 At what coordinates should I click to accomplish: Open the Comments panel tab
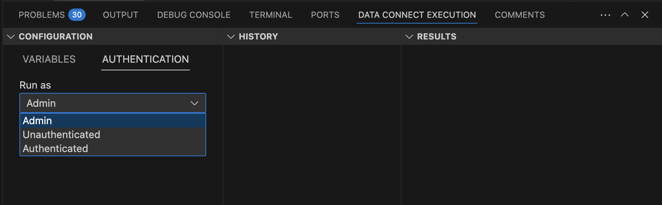coord(520,15)
